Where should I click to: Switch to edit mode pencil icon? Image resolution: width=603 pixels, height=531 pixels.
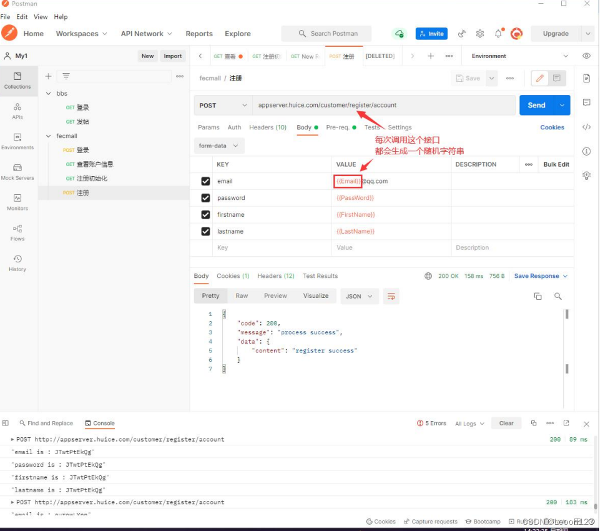(539, 78)
